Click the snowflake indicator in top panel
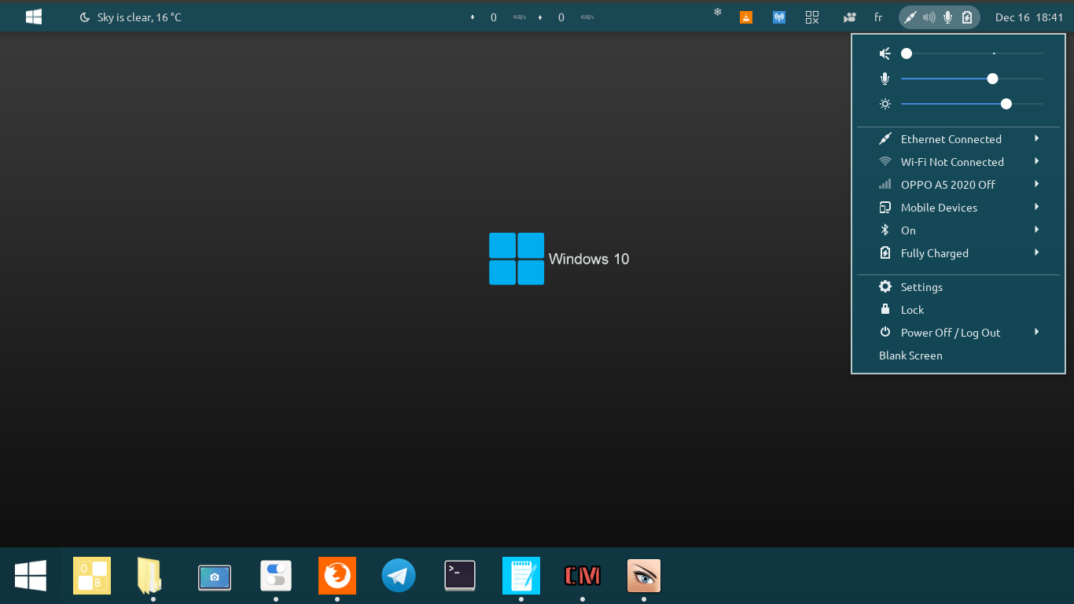 point(717,12)
